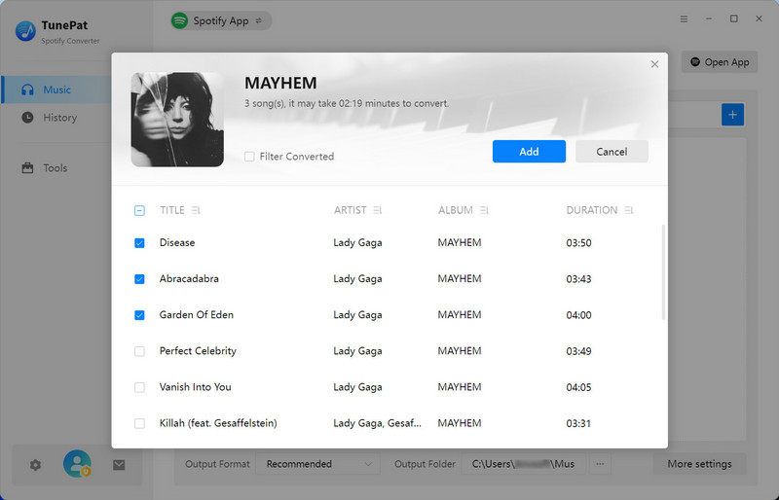Open the History clock icon
Screen dimensions: 779x500
point(28,118)
